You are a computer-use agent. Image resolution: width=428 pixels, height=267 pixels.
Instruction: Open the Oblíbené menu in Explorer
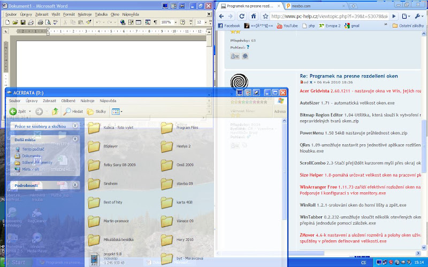pyautogui.click(x=68, y=100)
